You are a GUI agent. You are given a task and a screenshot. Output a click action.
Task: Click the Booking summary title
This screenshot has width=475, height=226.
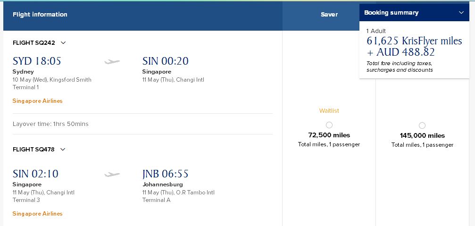click(x=391, y=13)
